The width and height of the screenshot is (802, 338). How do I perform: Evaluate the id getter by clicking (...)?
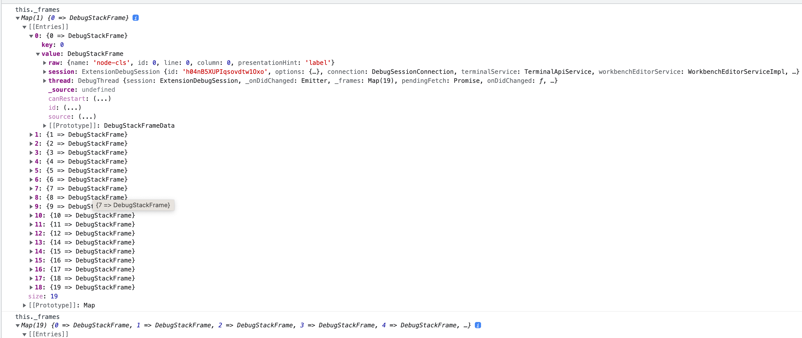(72, 107)
